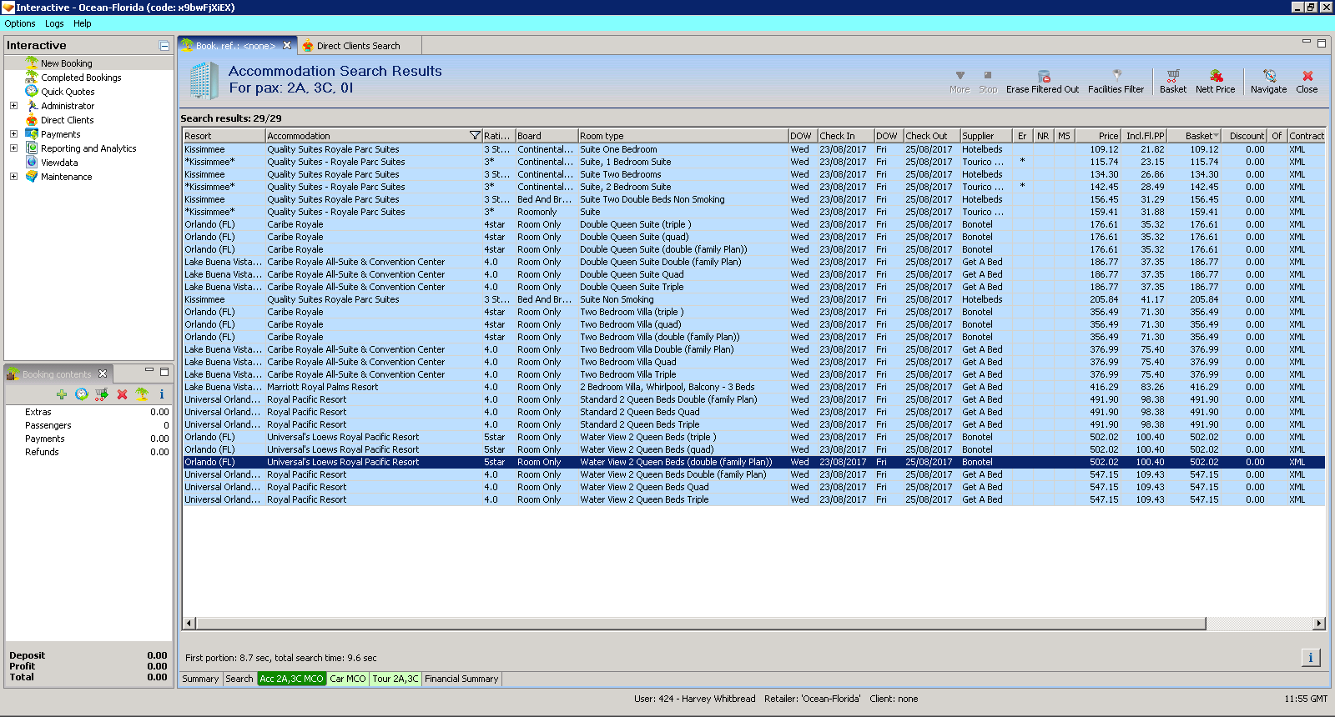
Task: Click the sort arrow in the Basket column header
Action: 1217,135
